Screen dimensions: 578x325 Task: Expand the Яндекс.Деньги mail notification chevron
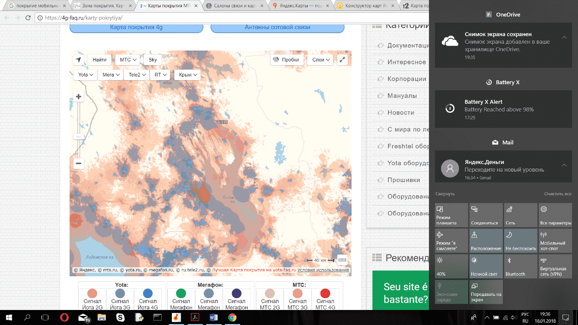[x=564, y=165]
